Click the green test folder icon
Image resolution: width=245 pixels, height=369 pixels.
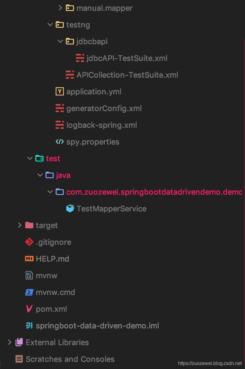click(x=39, y=159)
